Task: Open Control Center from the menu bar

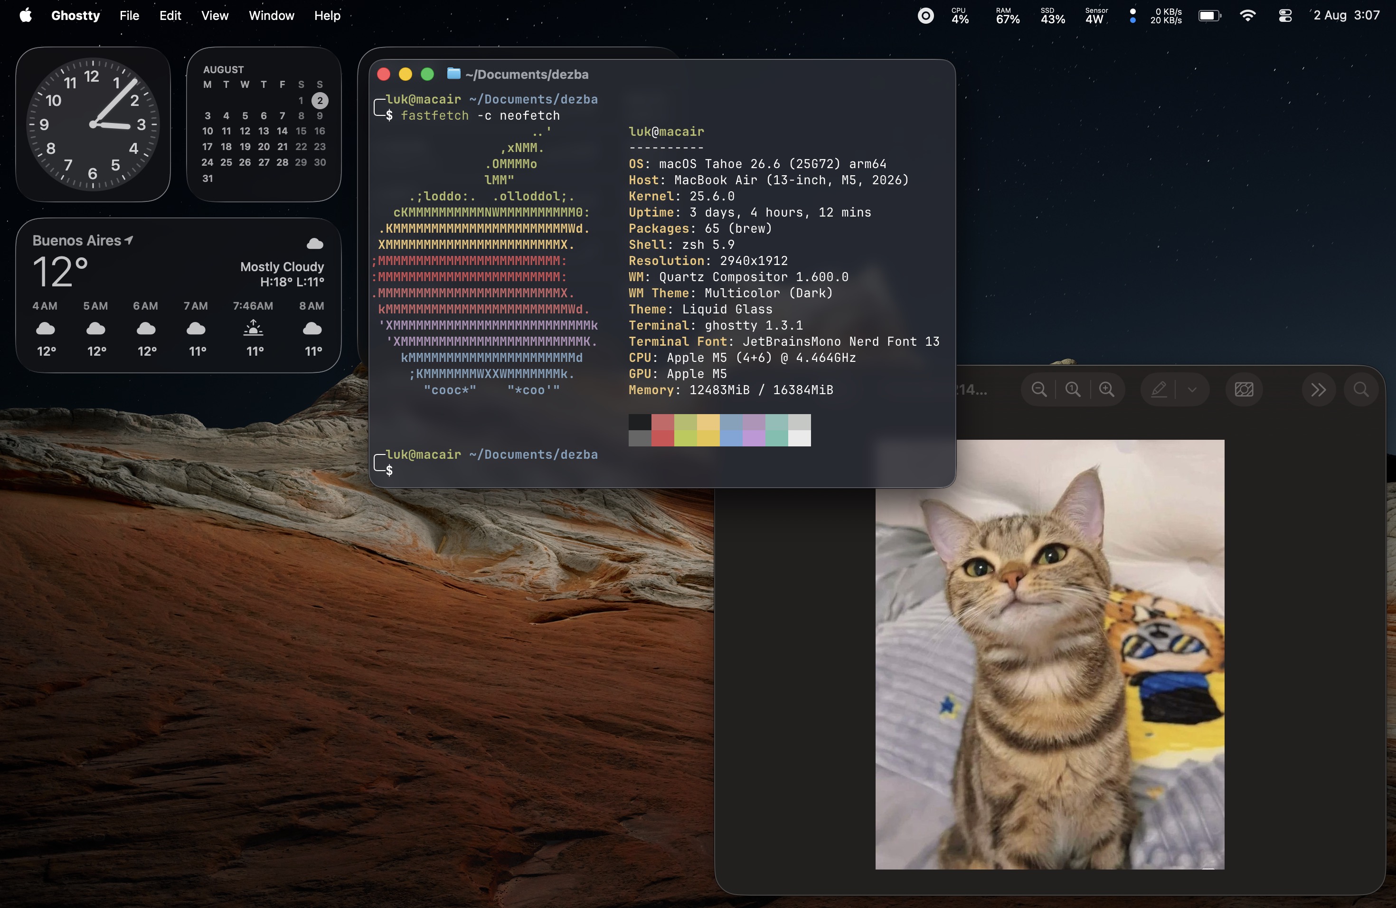Action: click(1284, 16)
